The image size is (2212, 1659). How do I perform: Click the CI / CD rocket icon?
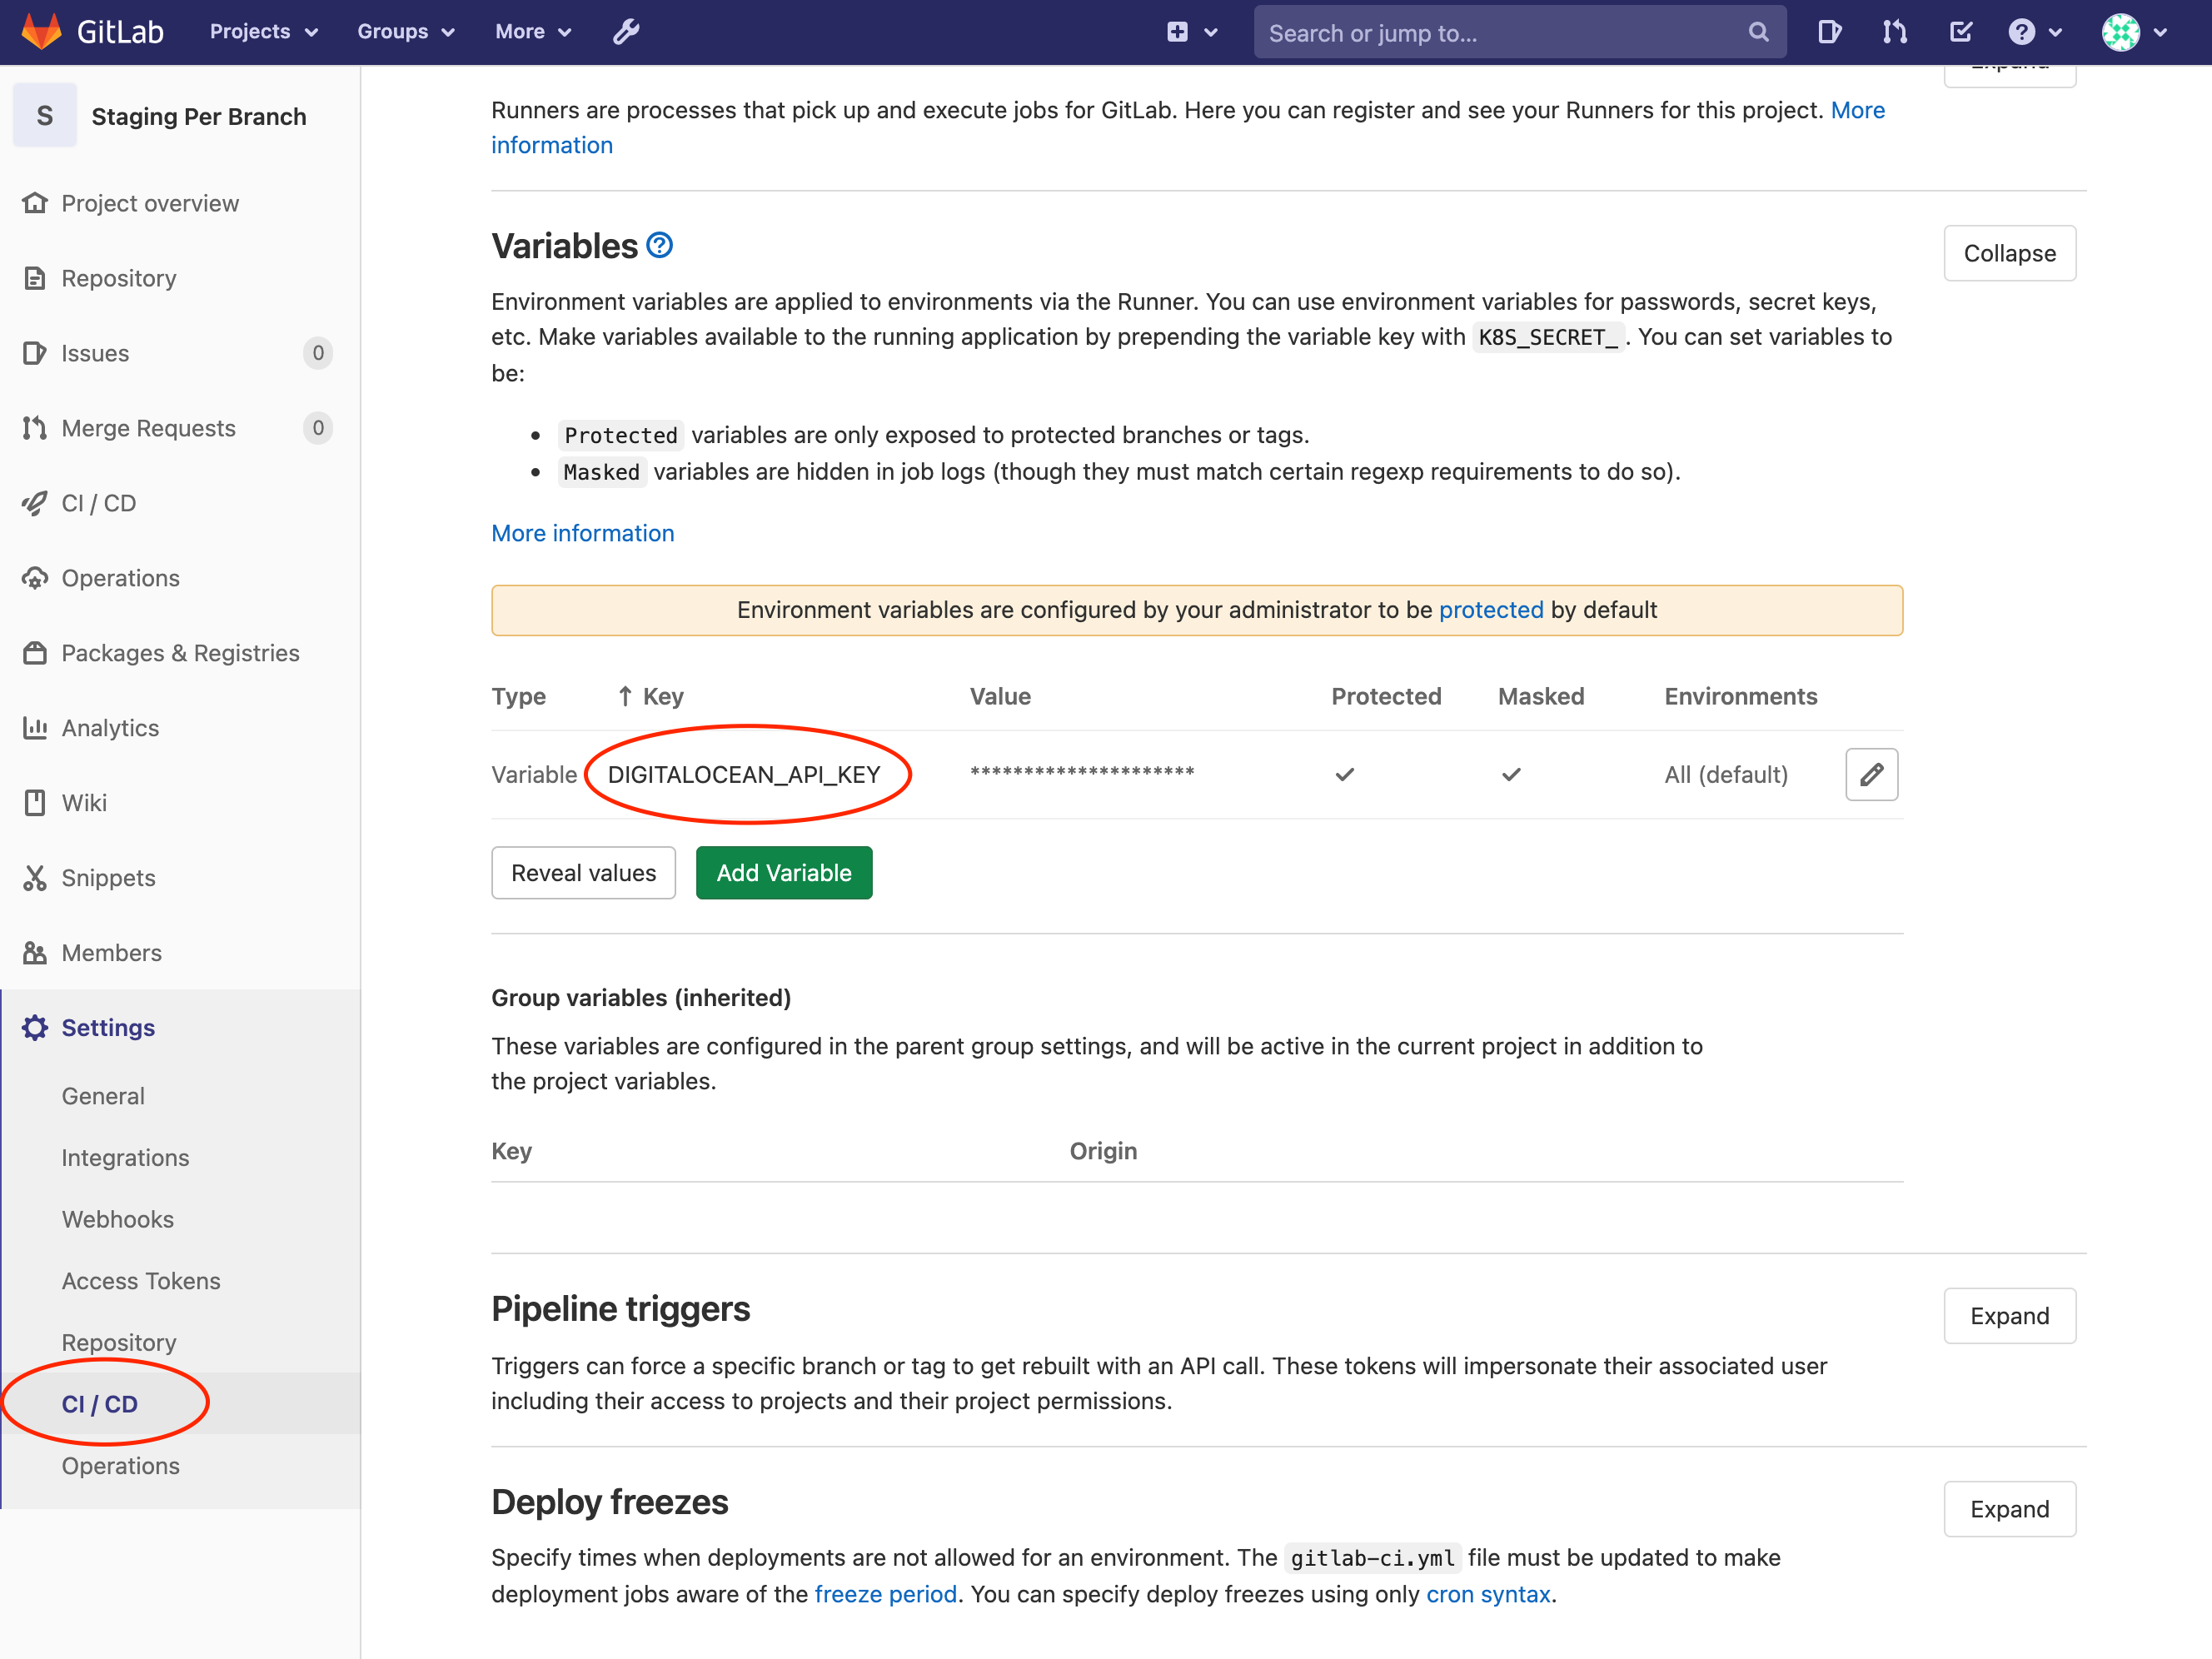35,503
